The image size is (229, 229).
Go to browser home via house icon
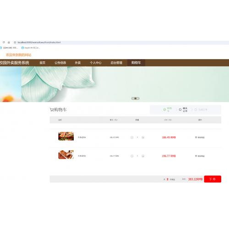pos(9,42)
